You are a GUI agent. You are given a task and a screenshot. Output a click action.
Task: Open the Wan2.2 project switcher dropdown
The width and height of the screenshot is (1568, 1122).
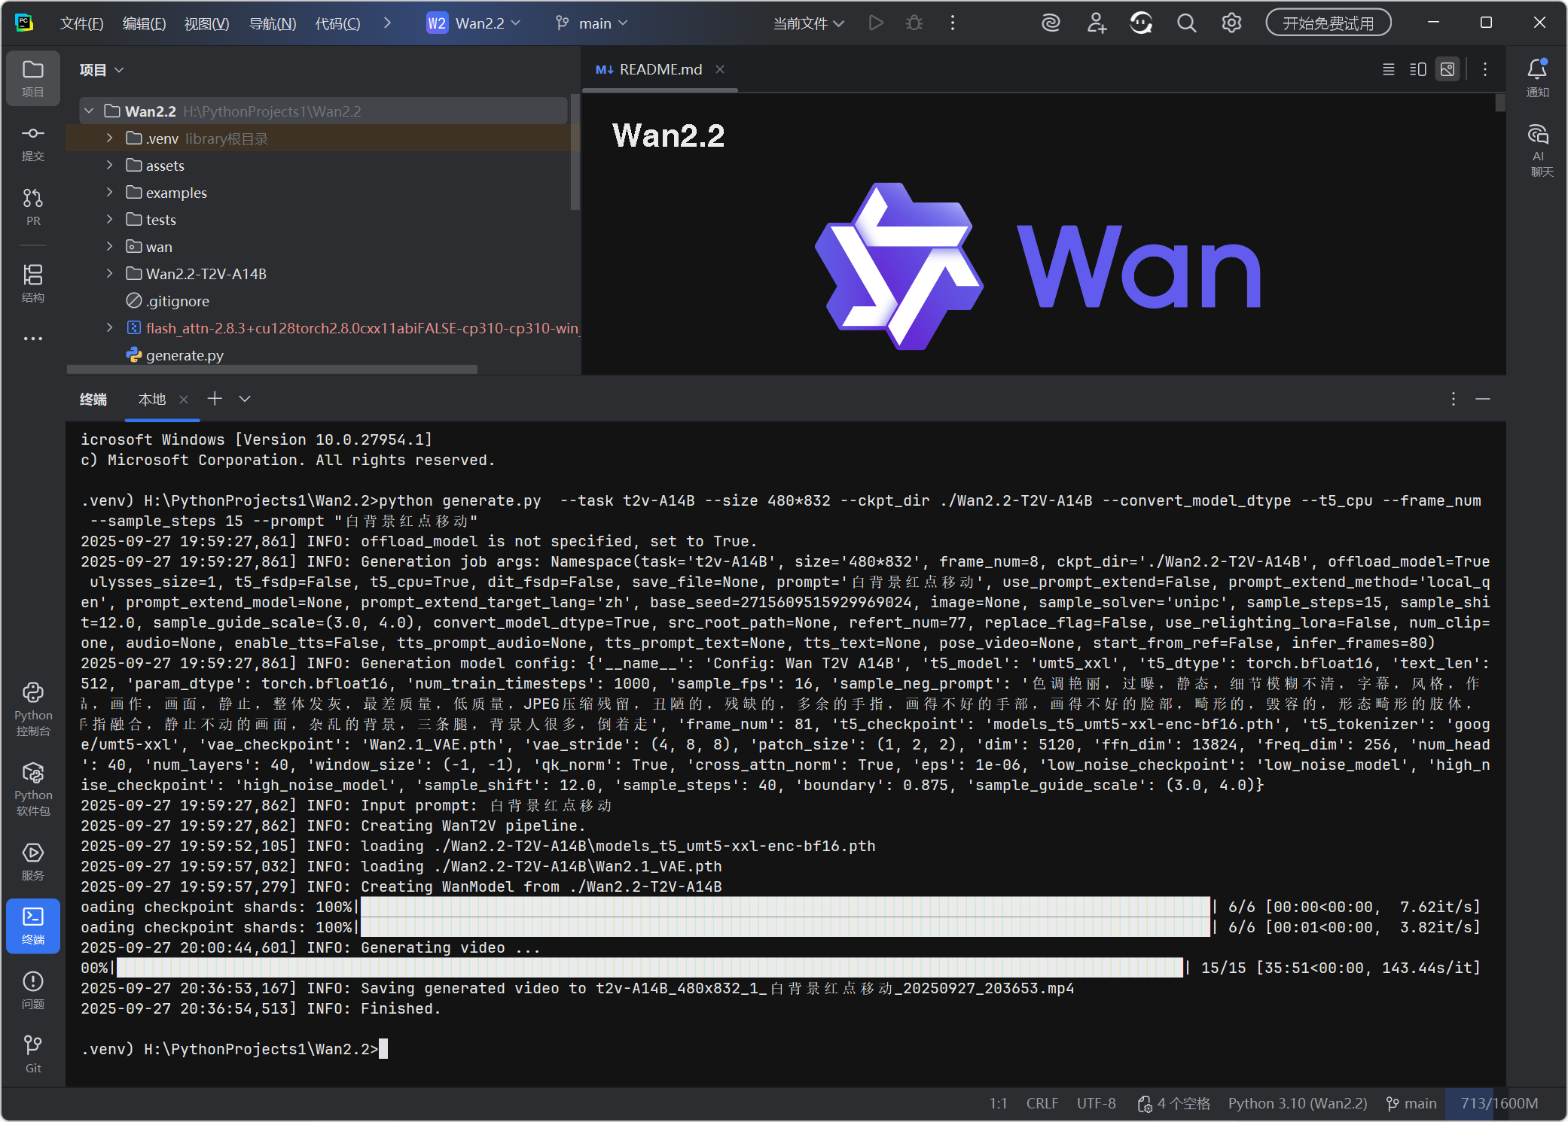coord(474,23)
